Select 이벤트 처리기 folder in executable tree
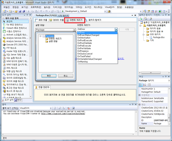 coord(55,39)
